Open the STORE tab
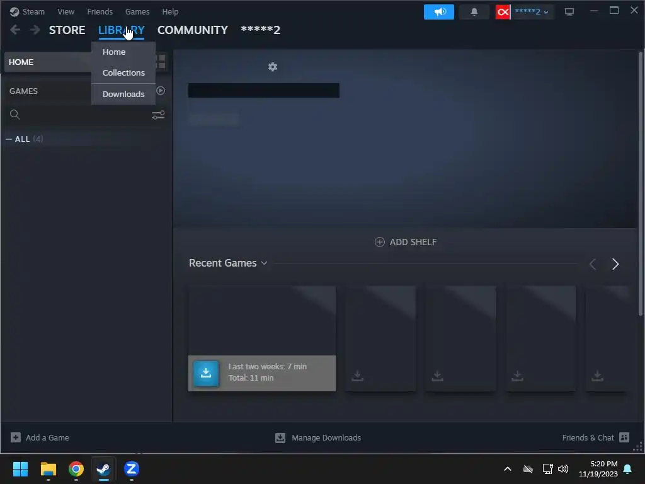645x484 pixels. click(x=67, y=30)
